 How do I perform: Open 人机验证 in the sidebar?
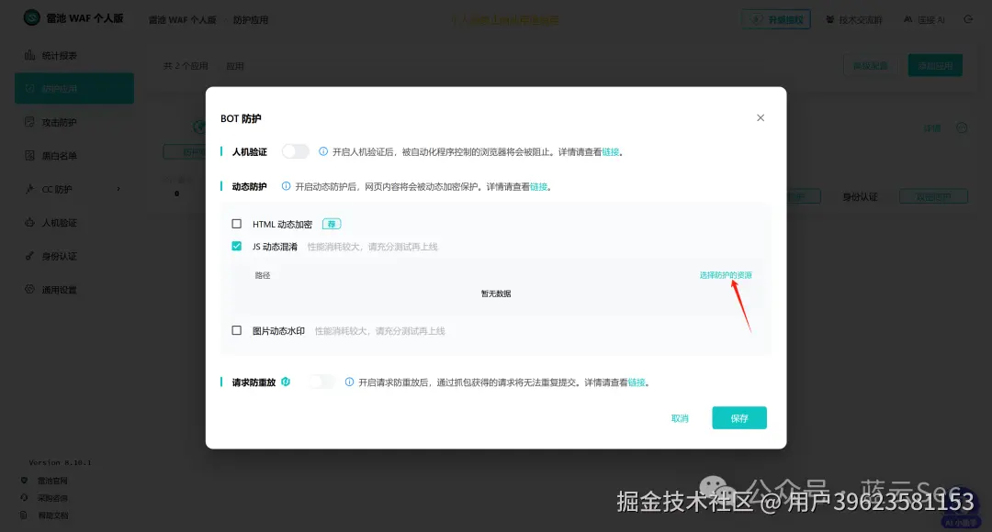(x=74, y=222)
